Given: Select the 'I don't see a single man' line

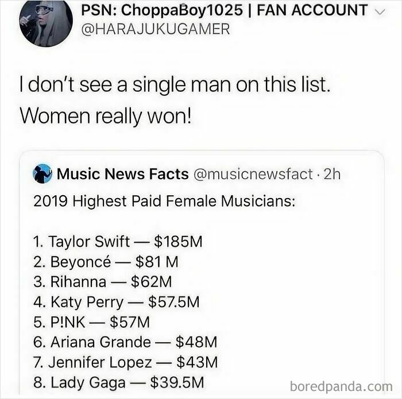Looking at the screenshot, I should [x=175, y=85].
